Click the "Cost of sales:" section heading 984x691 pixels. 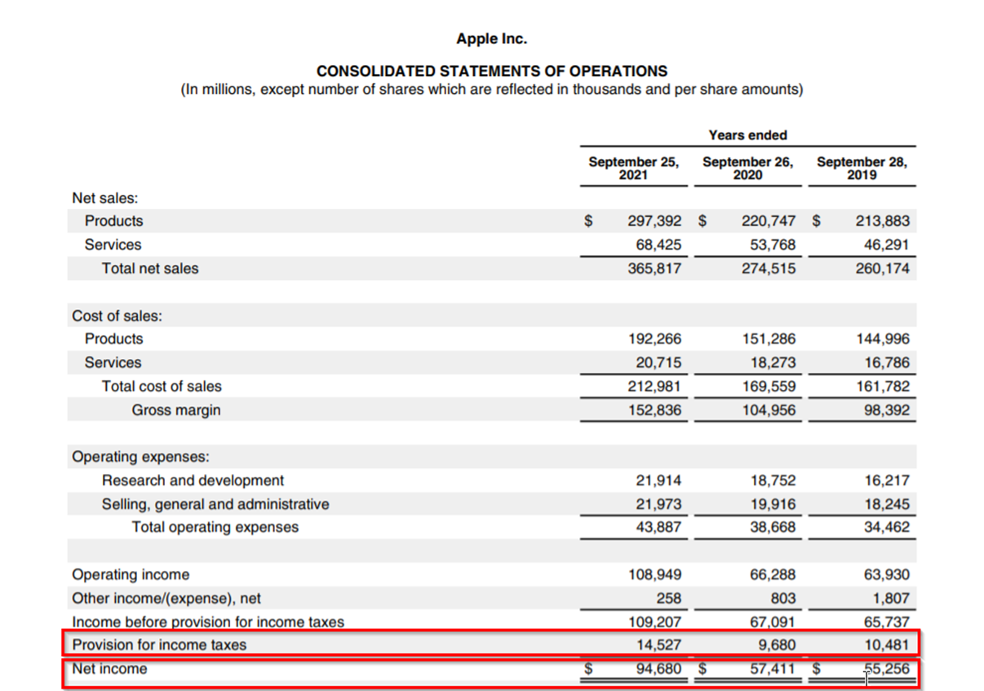click(117, 316)
